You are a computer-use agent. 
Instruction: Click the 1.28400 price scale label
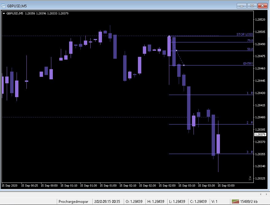click(x=260, y=117)
